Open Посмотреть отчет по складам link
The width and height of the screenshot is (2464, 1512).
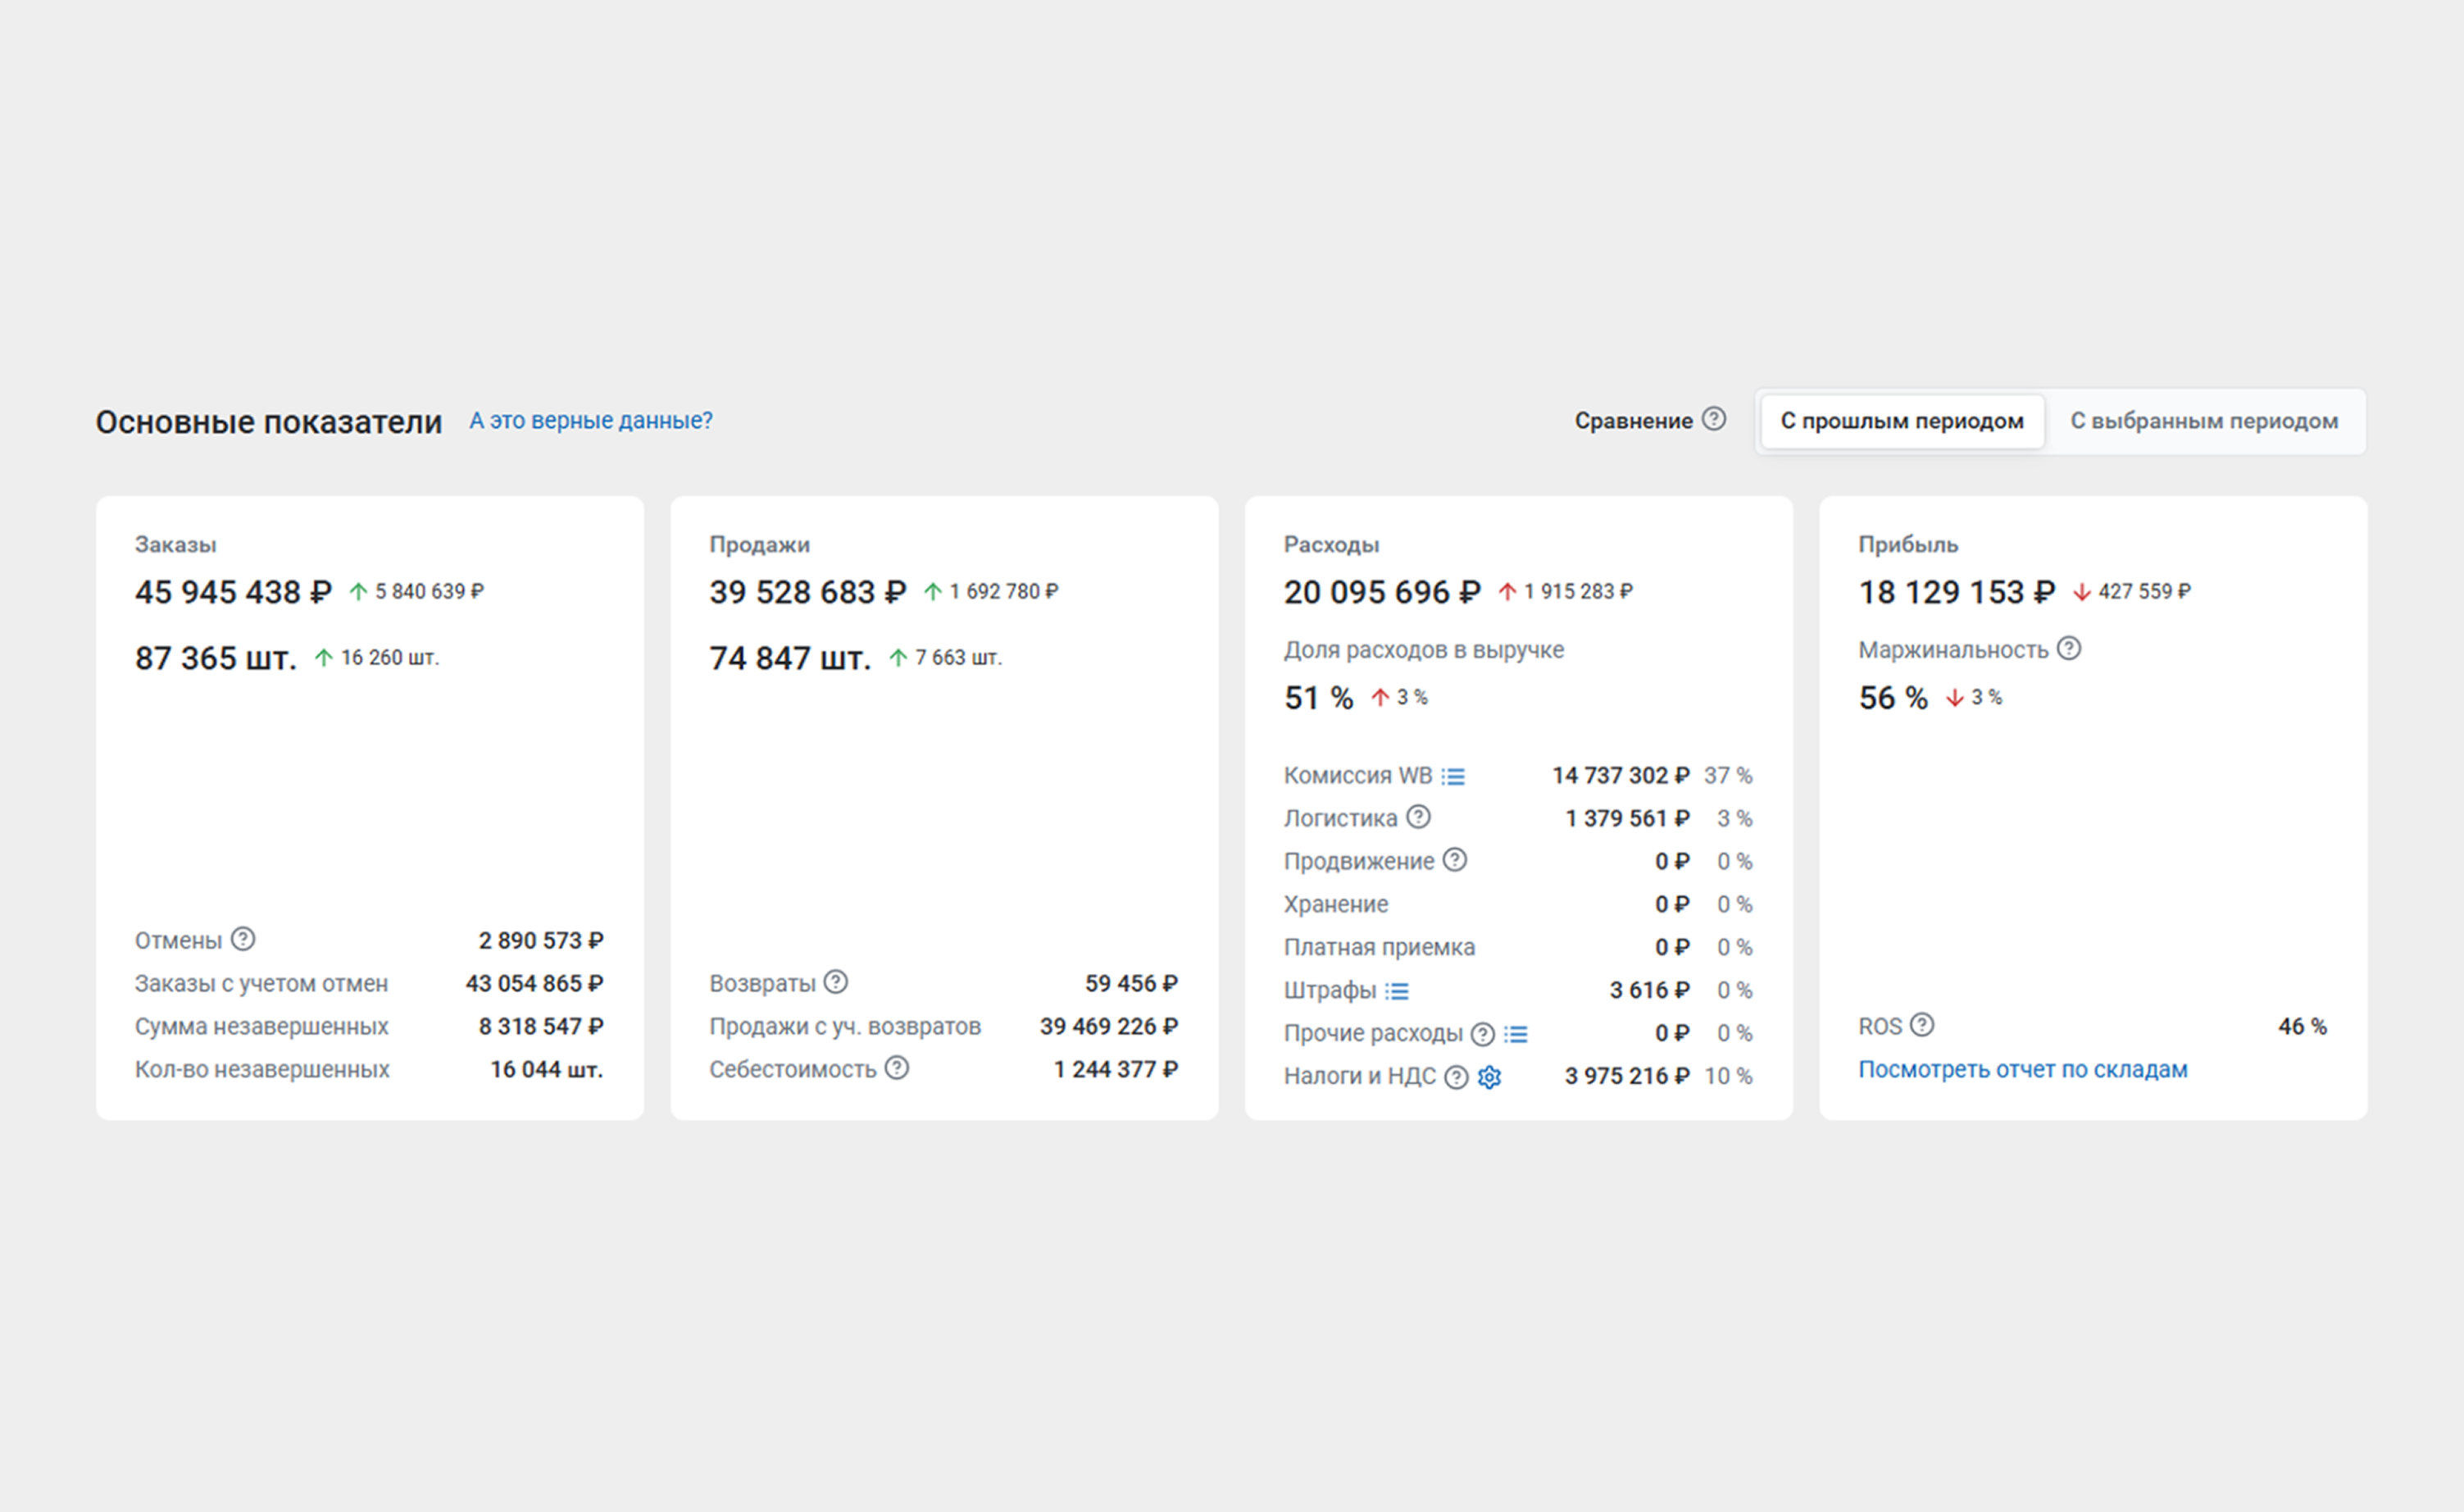[2022, 1069]
